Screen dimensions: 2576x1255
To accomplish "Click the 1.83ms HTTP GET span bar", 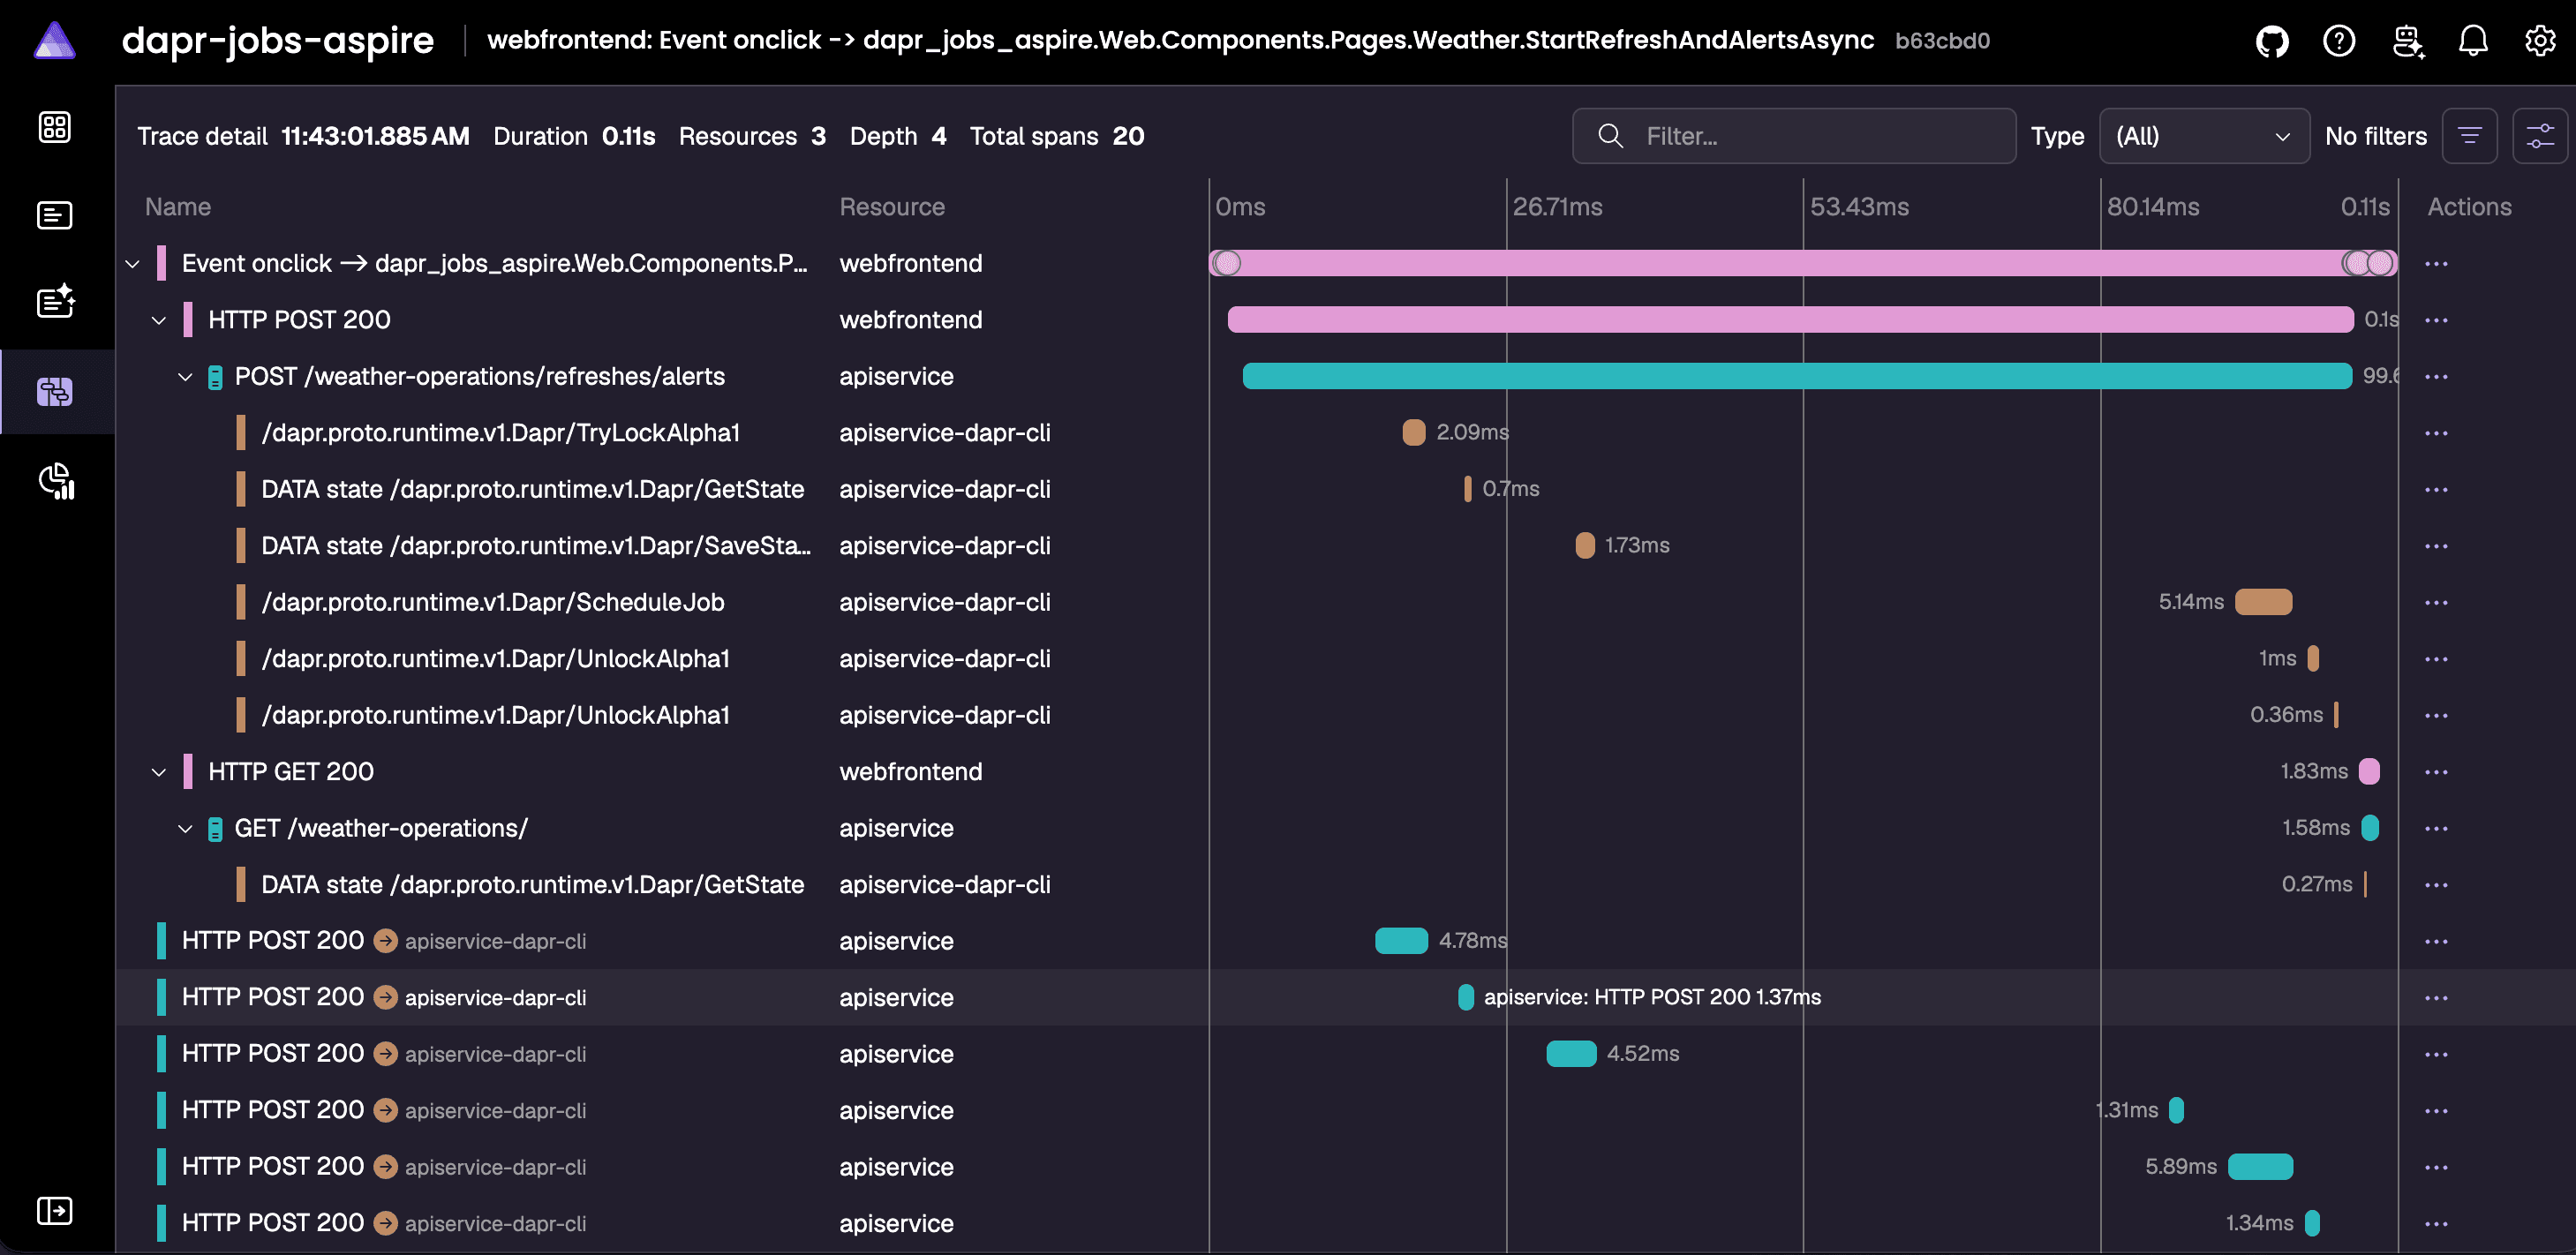I will (2369, 771).
